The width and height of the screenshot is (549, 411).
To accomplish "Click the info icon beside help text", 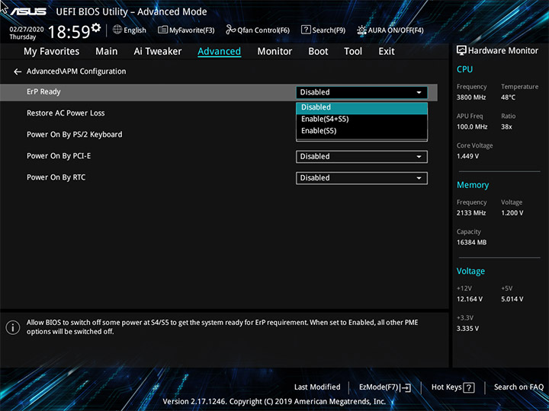I will [x=13, y=327].
